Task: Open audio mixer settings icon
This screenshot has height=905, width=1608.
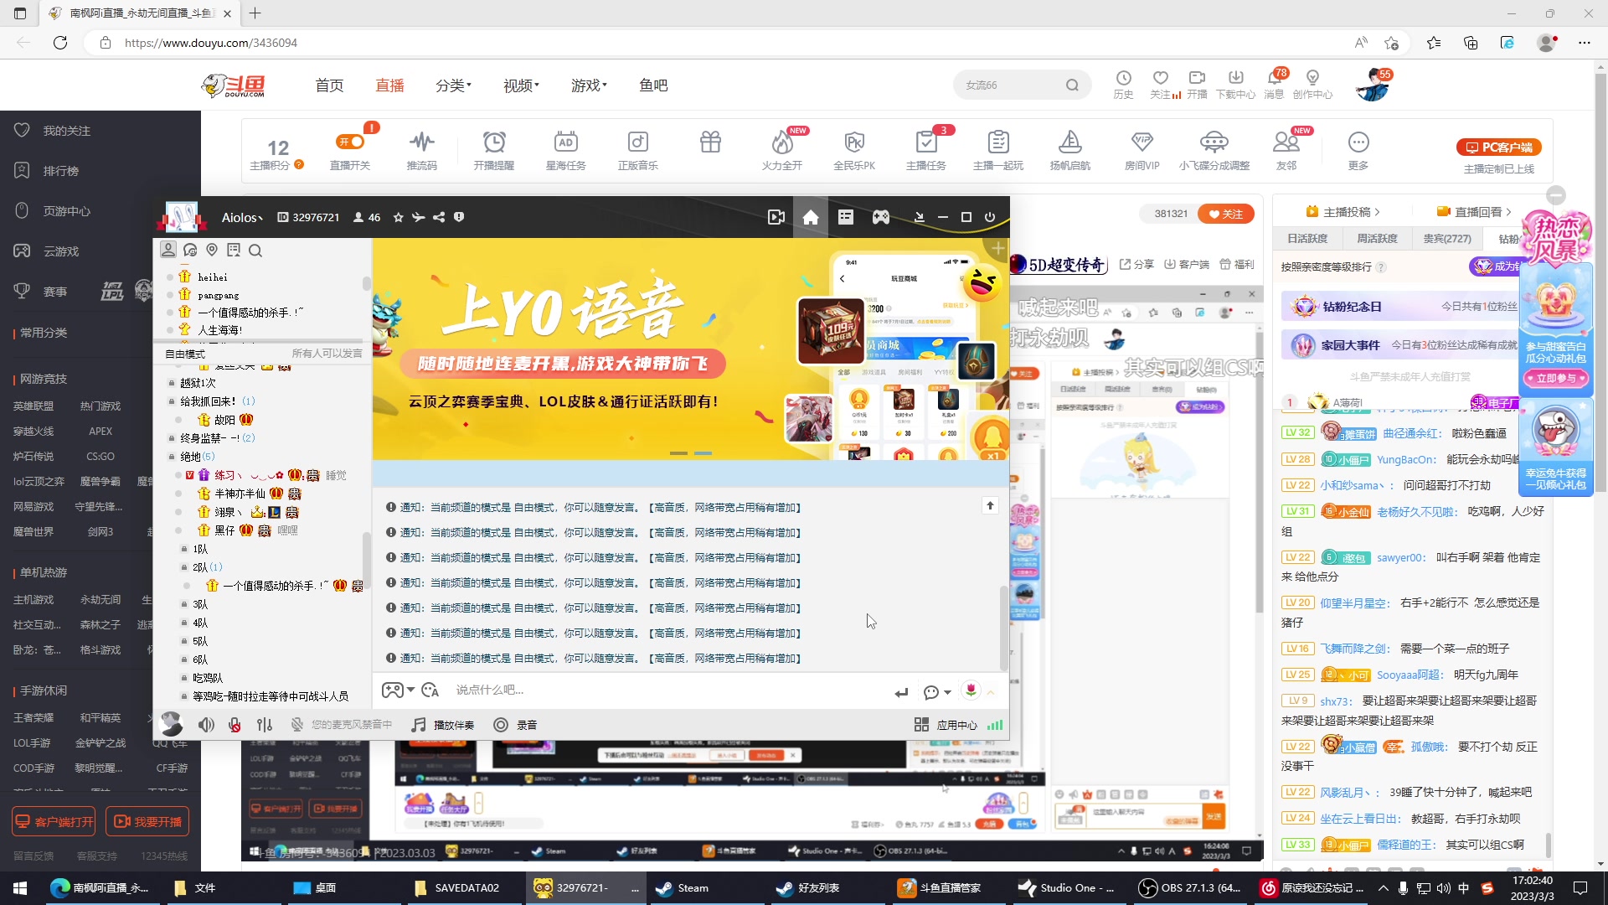Action: [265, 725]
